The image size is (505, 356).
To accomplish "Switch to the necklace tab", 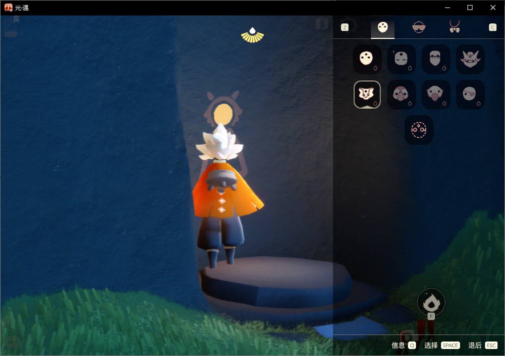I will click(x=454, y=26).
